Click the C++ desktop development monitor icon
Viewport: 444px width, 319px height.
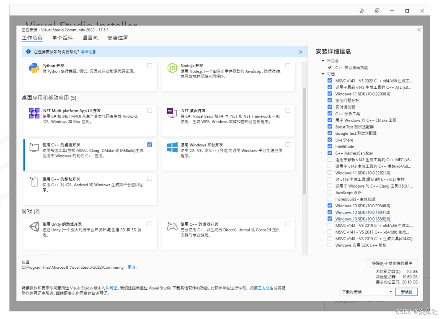[34, 147]
